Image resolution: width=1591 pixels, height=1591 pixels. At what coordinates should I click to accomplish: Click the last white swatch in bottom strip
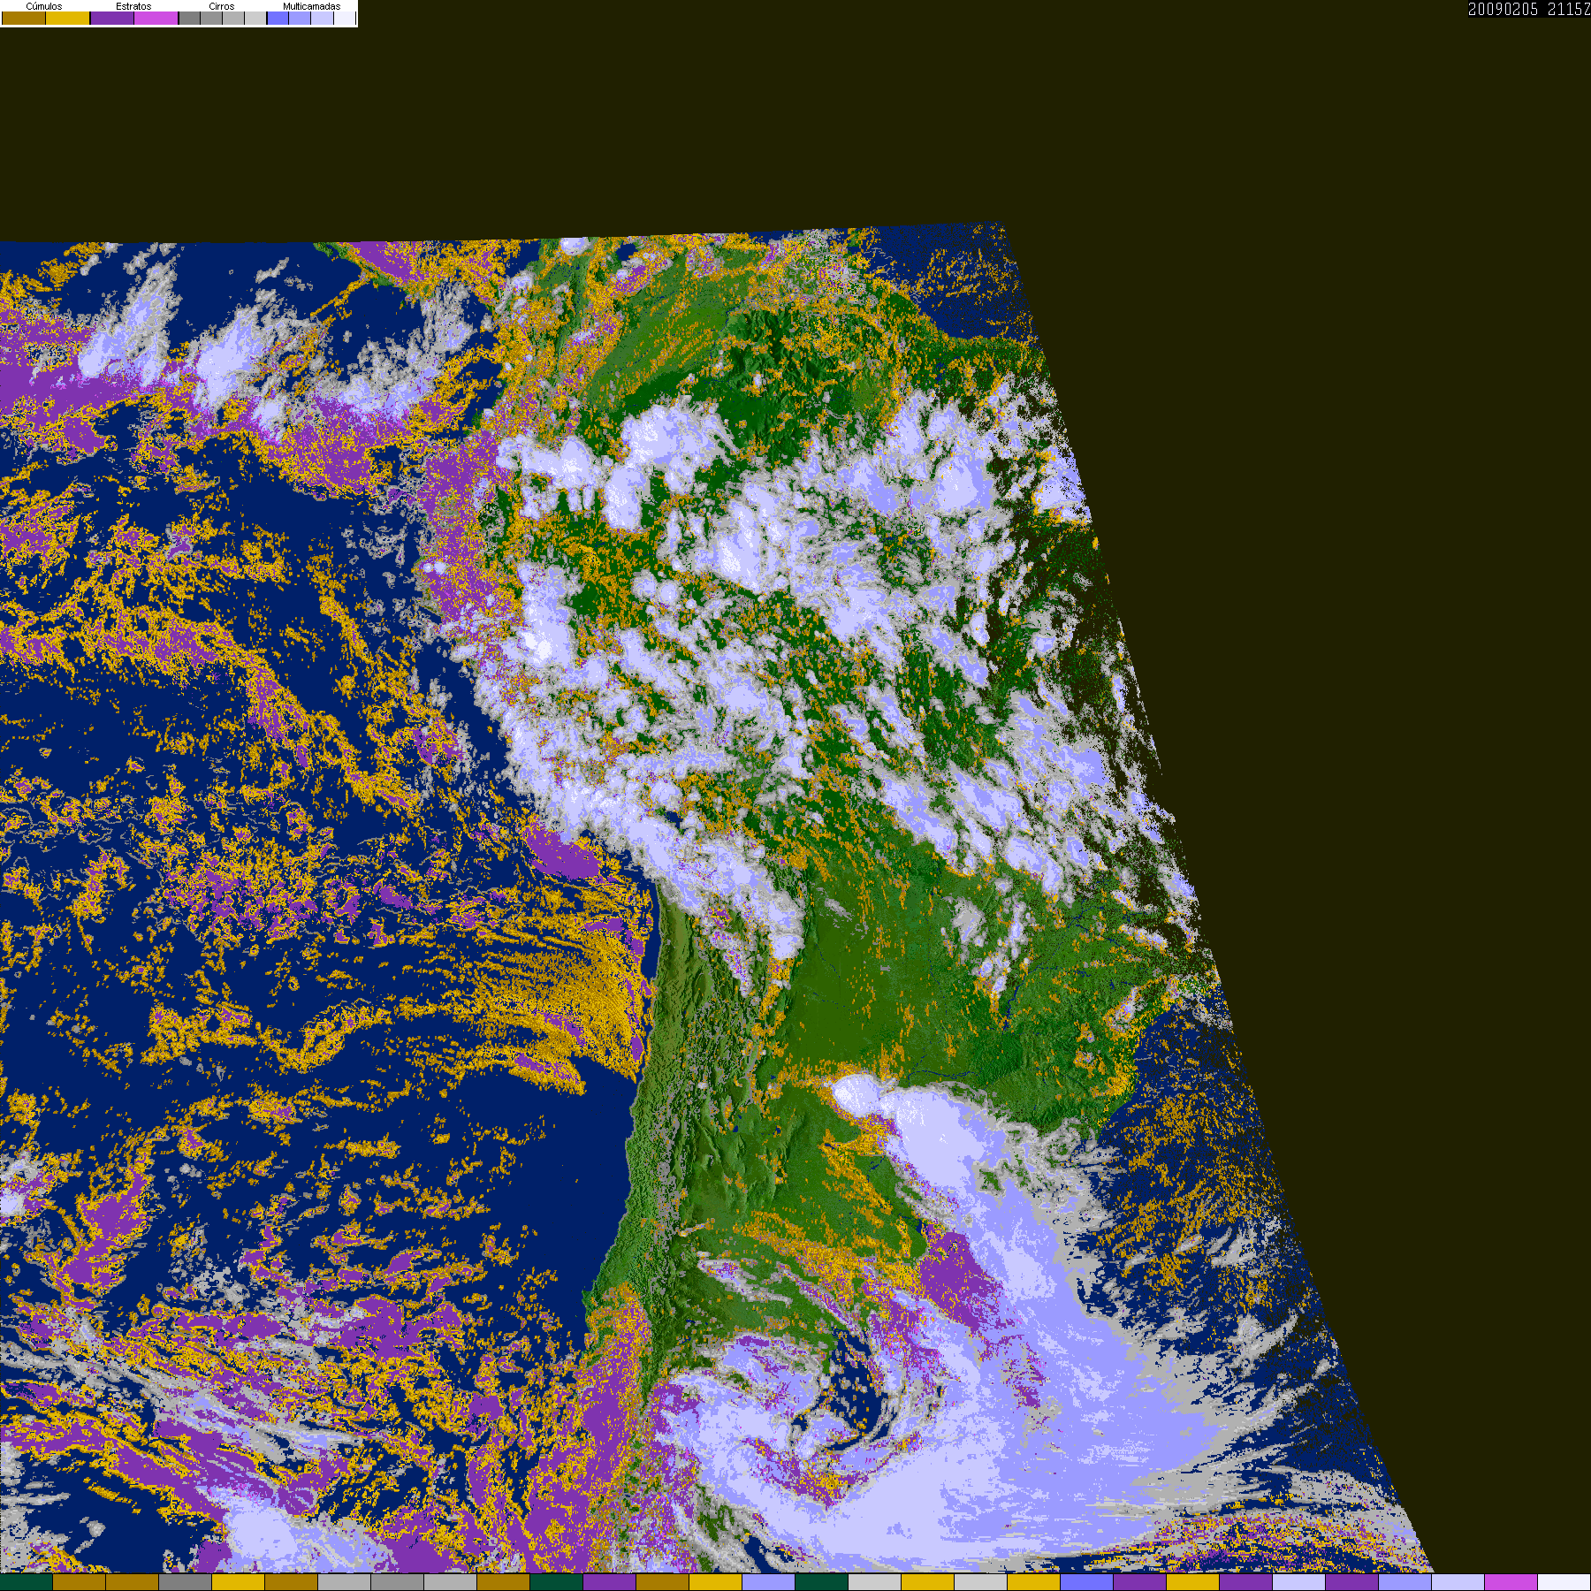point(1564,1582)
